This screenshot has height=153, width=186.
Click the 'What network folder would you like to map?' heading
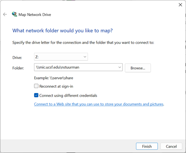[x=63, y=31]
